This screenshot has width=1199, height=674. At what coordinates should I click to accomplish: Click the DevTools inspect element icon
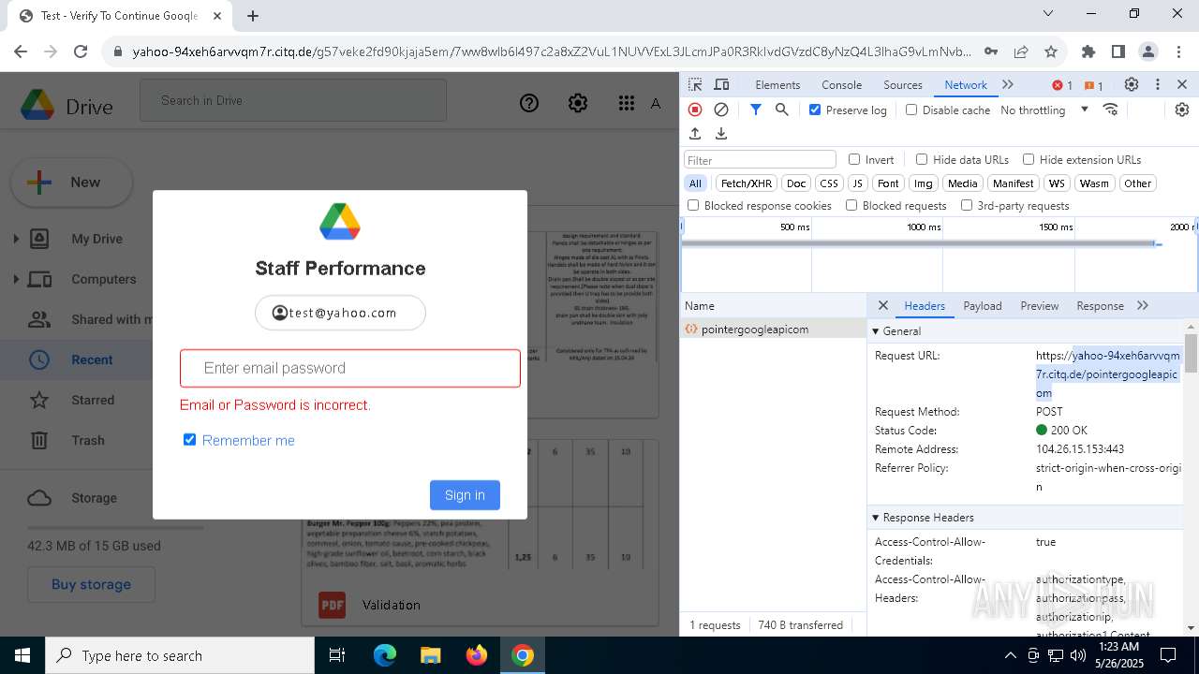tap(694, 84)
